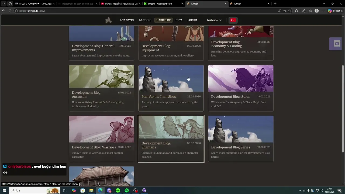
Task: Click the browser back arrow
Action: tap(4, 11)
